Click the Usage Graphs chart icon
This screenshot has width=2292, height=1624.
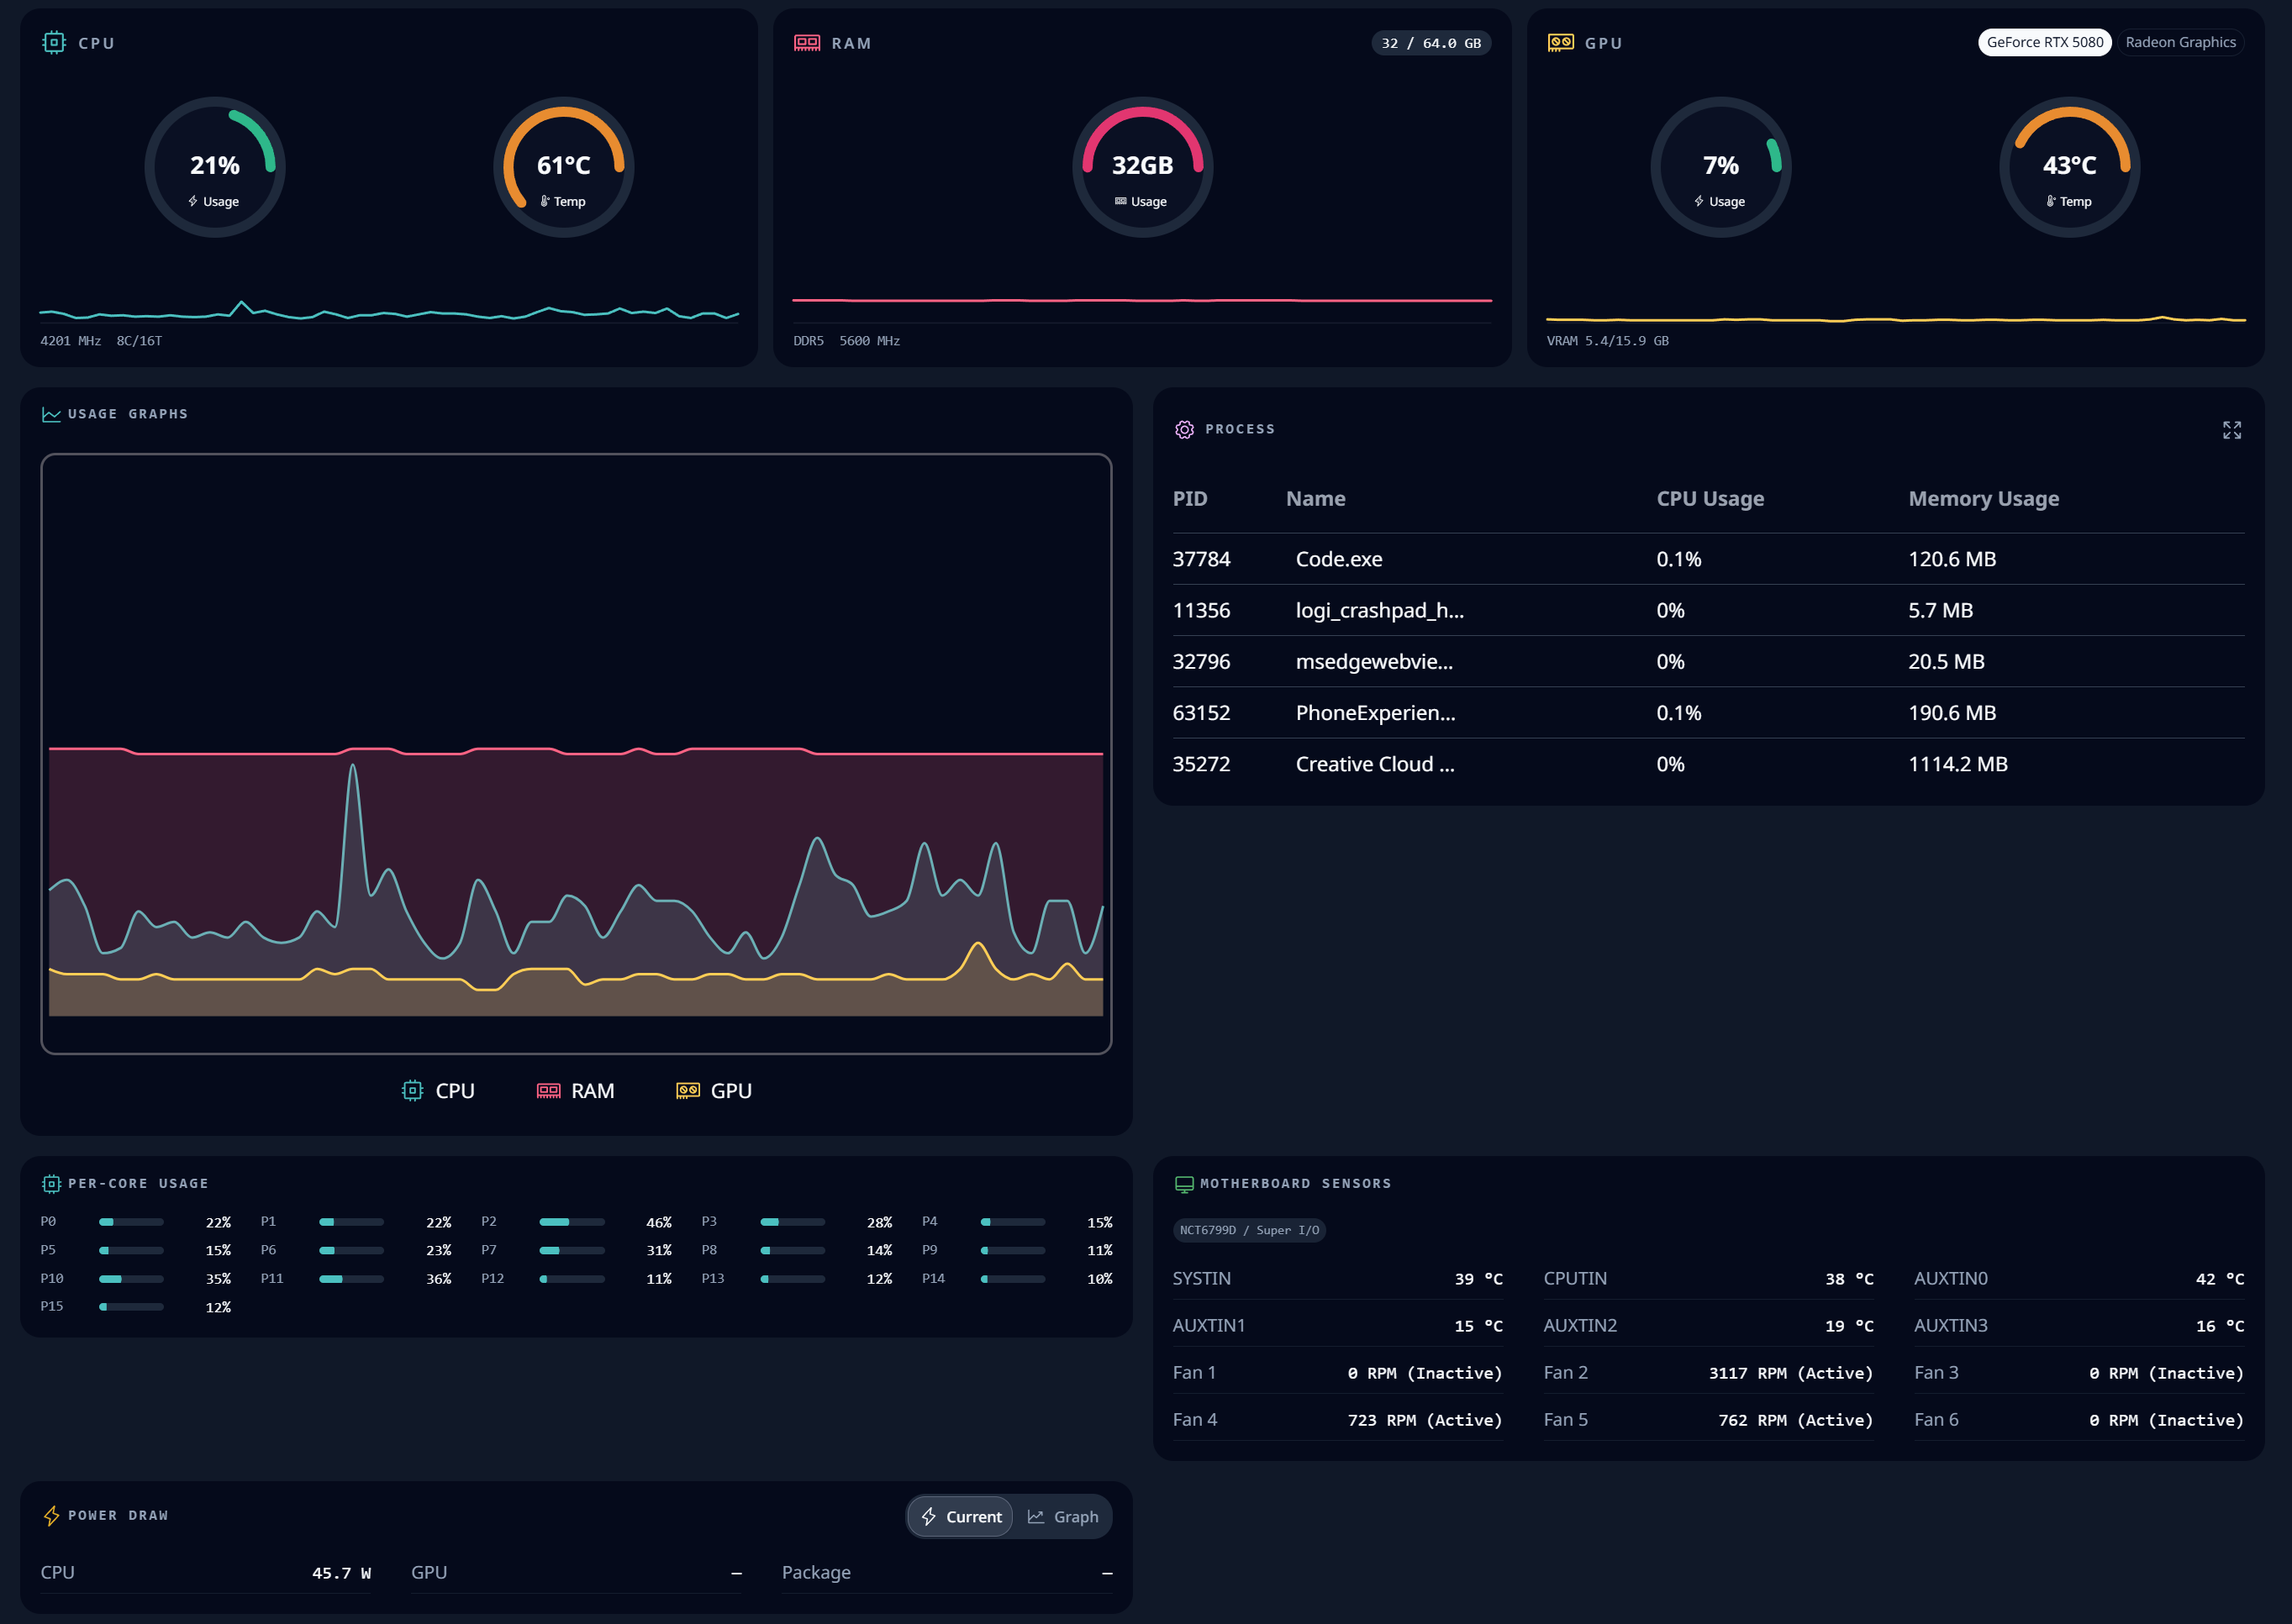click(51, 414)
